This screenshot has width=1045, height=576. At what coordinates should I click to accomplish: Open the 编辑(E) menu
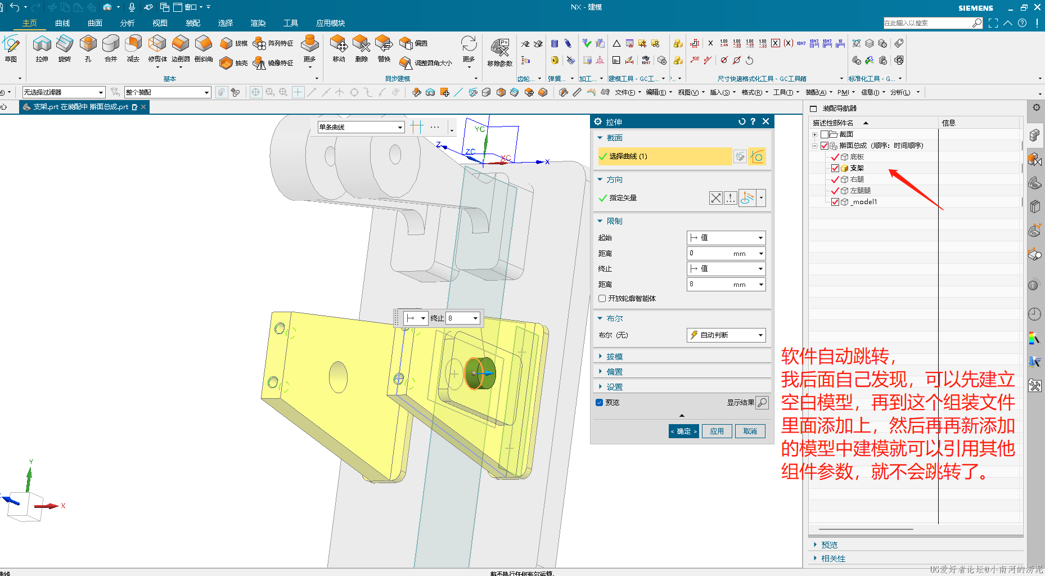coord(659,92)
